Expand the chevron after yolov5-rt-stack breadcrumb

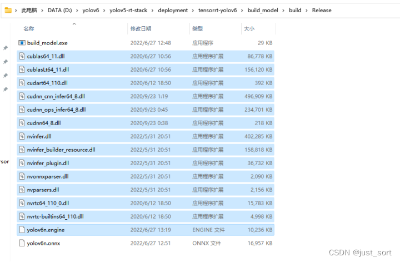point(152,11)
